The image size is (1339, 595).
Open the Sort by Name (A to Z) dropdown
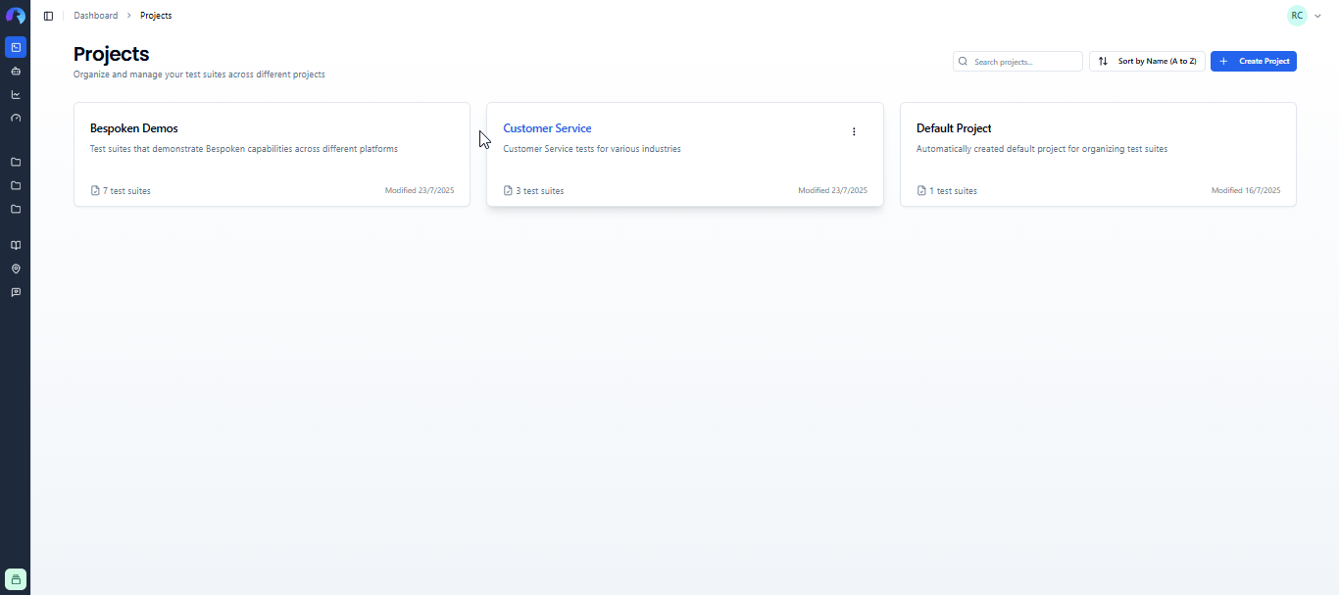click(1147, 62)
